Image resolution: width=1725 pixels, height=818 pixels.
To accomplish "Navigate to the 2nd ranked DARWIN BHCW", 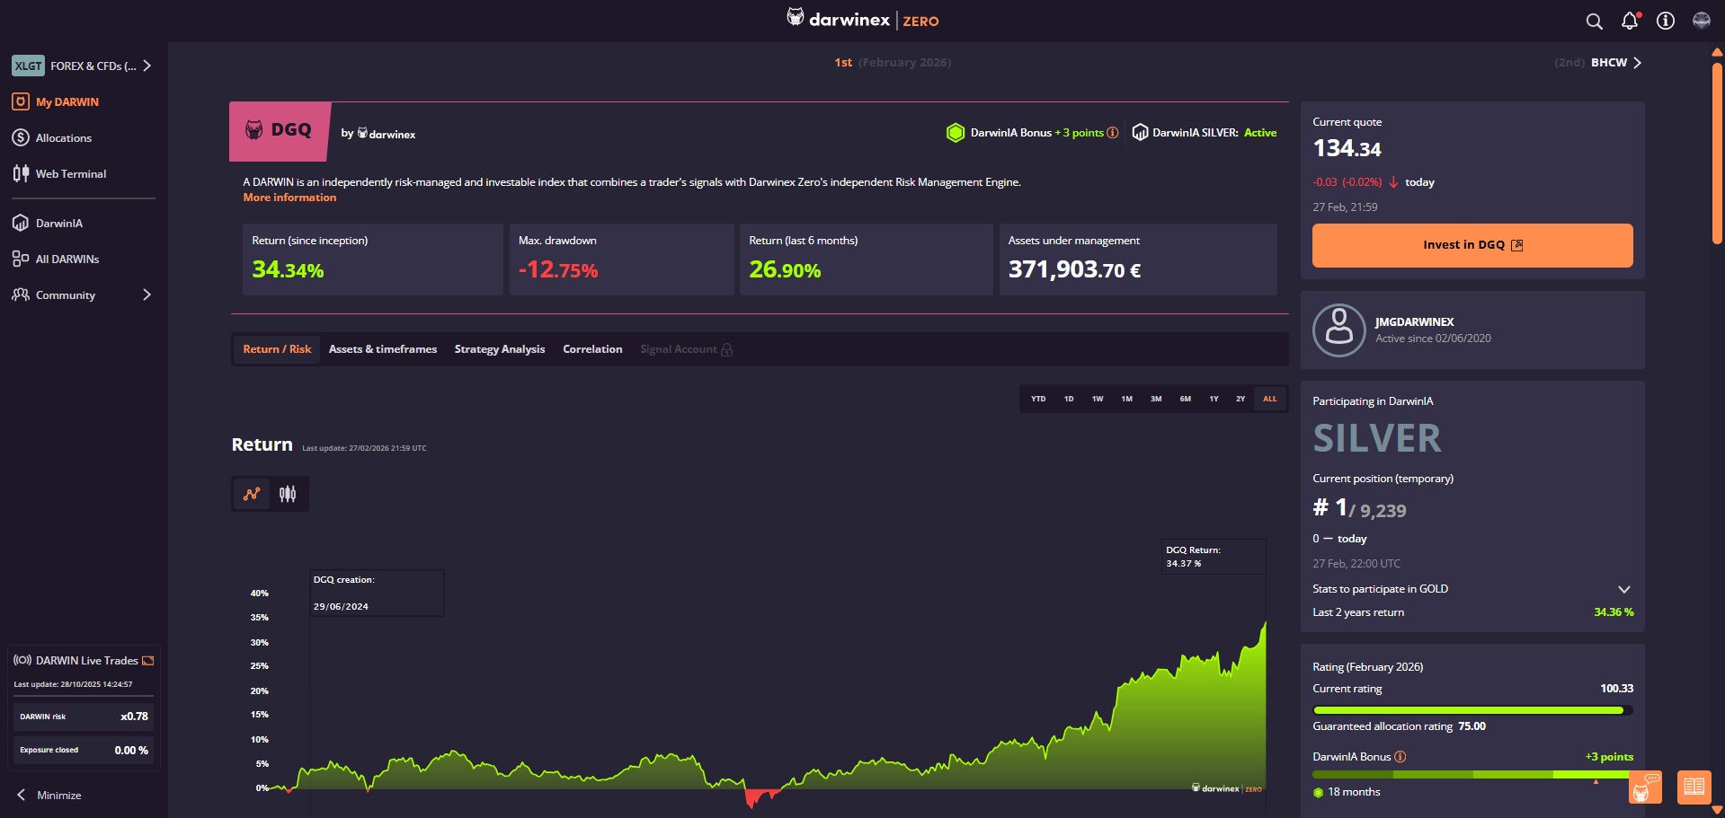I will [x=1606, y=62].
